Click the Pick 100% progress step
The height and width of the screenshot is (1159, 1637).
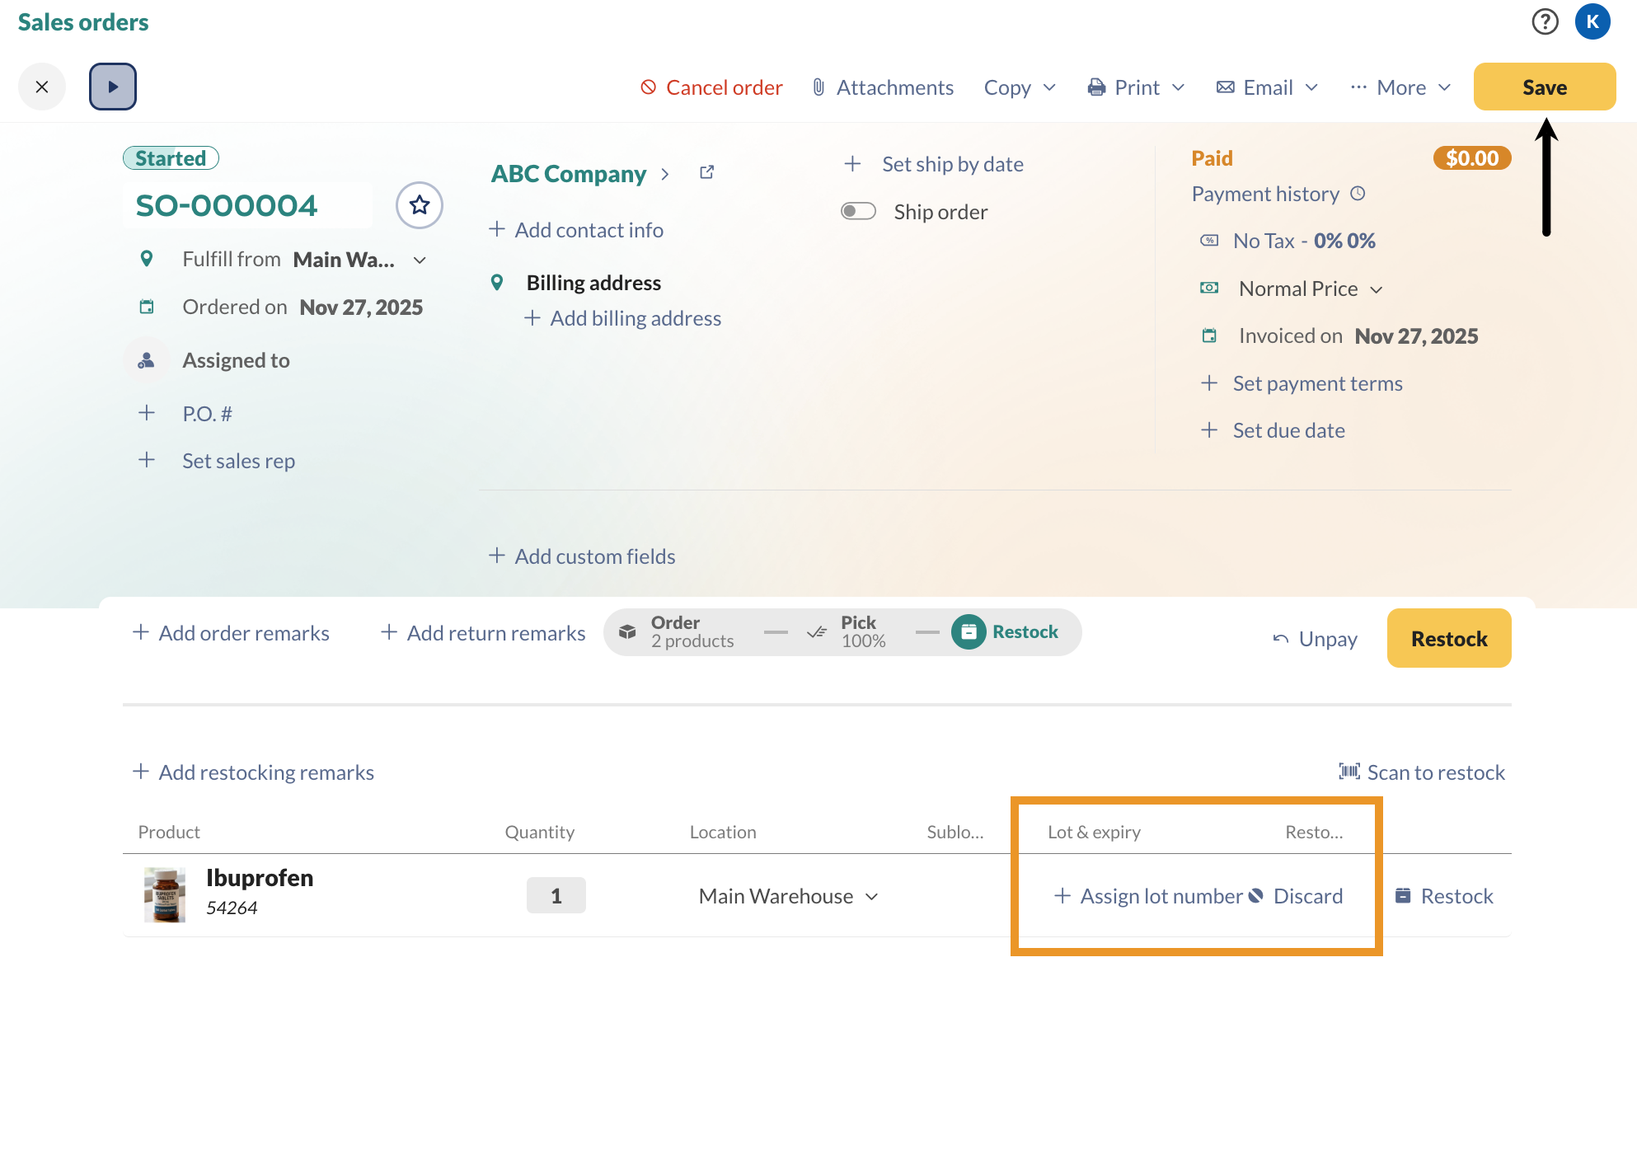(859, 631)
